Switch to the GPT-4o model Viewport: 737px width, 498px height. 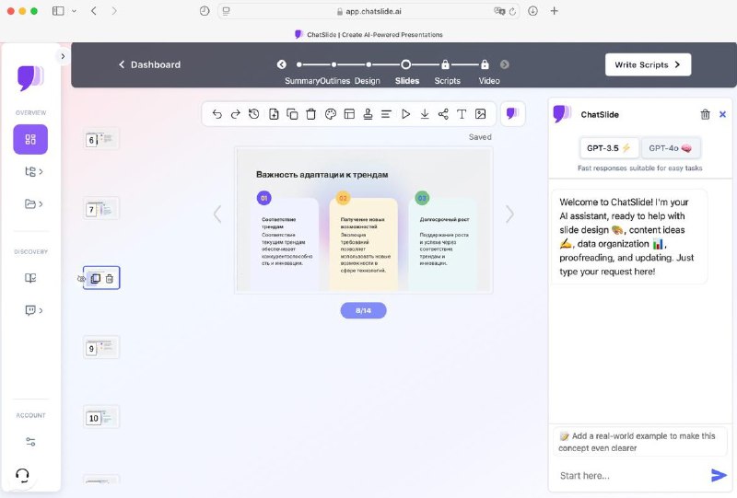670,147
